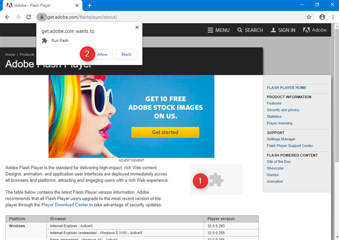Open the Site of the Day link
Viewport: 339px width, 240px height.
coord(279,162)
